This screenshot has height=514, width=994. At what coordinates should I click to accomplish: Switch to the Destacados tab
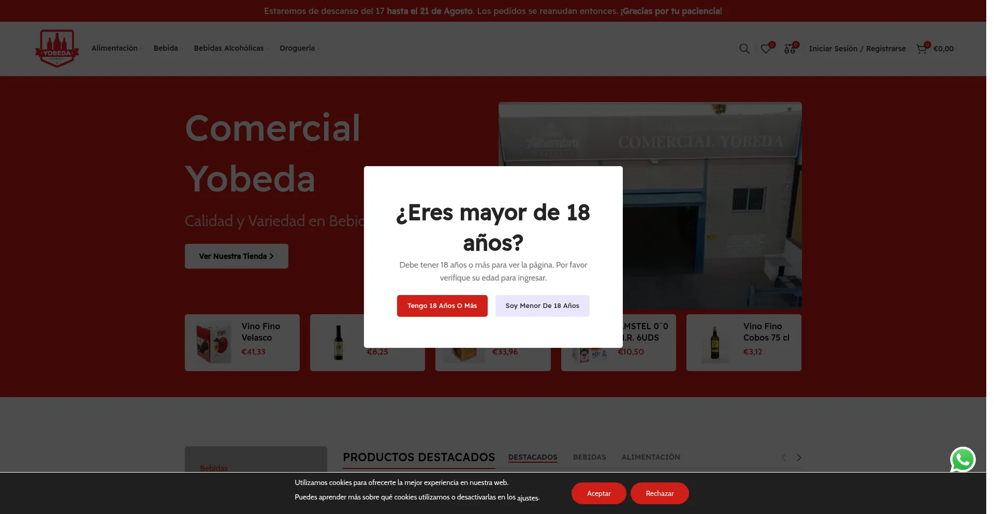(533, 457)
